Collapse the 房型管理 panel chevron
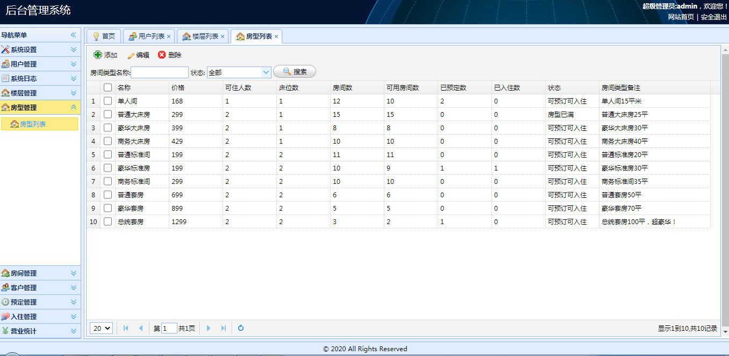The image size is (729, 356). point(74,107)
